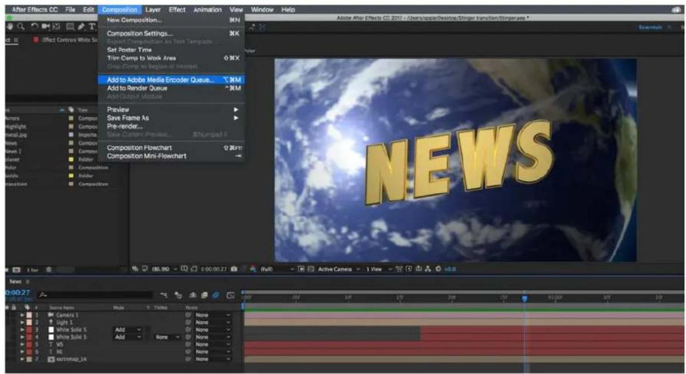
Task: Open track matte dropdown for layer 4
Action: pyautogui.click(x=168, y=337)
